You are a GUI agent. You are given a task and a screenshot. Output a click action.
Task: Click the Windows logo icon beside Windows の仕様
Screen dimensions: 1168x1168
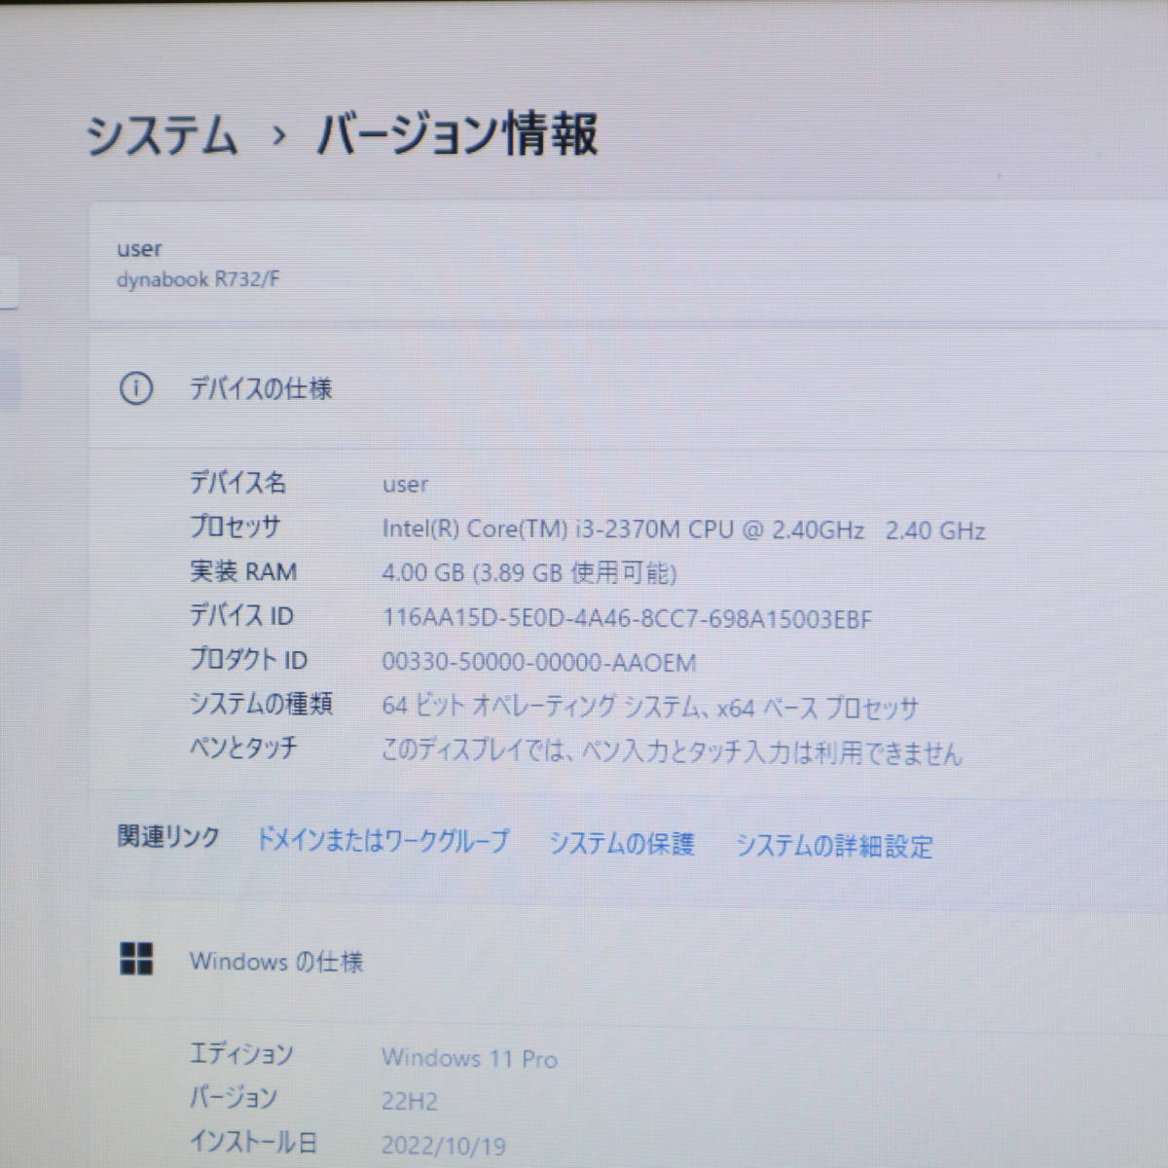coord(136,959)
